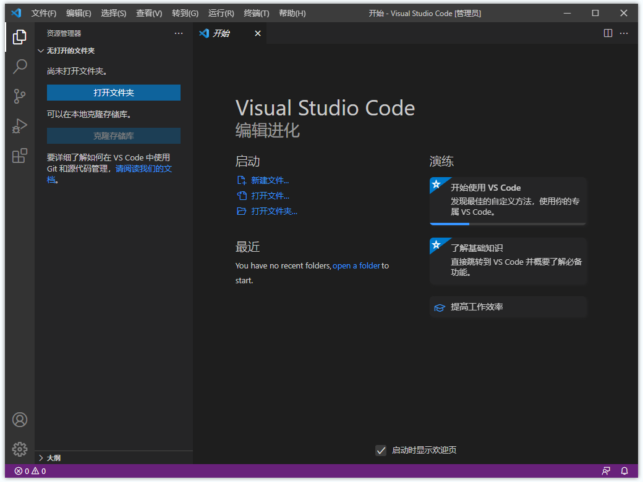Open the 编辑(E) menu
Screen dimensions: 643x482
click(79, 13)
